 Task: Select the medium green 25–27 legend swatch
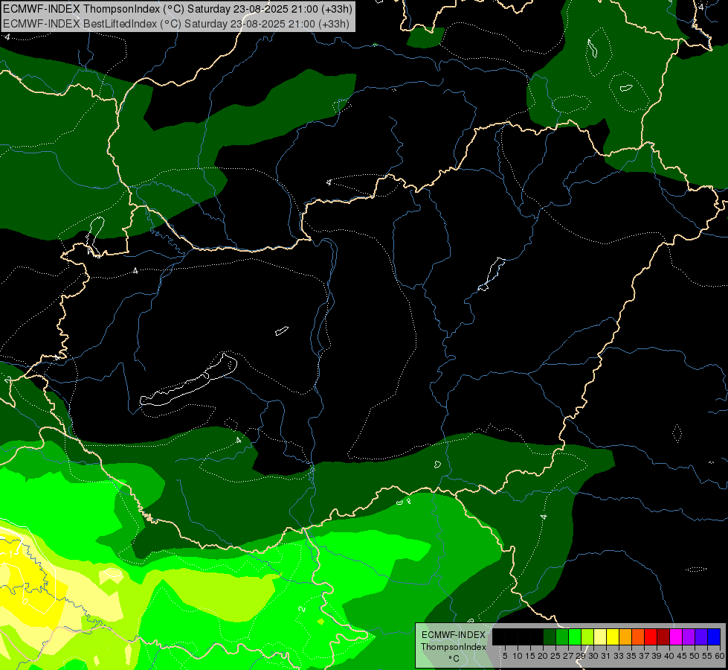pos(562,636)
